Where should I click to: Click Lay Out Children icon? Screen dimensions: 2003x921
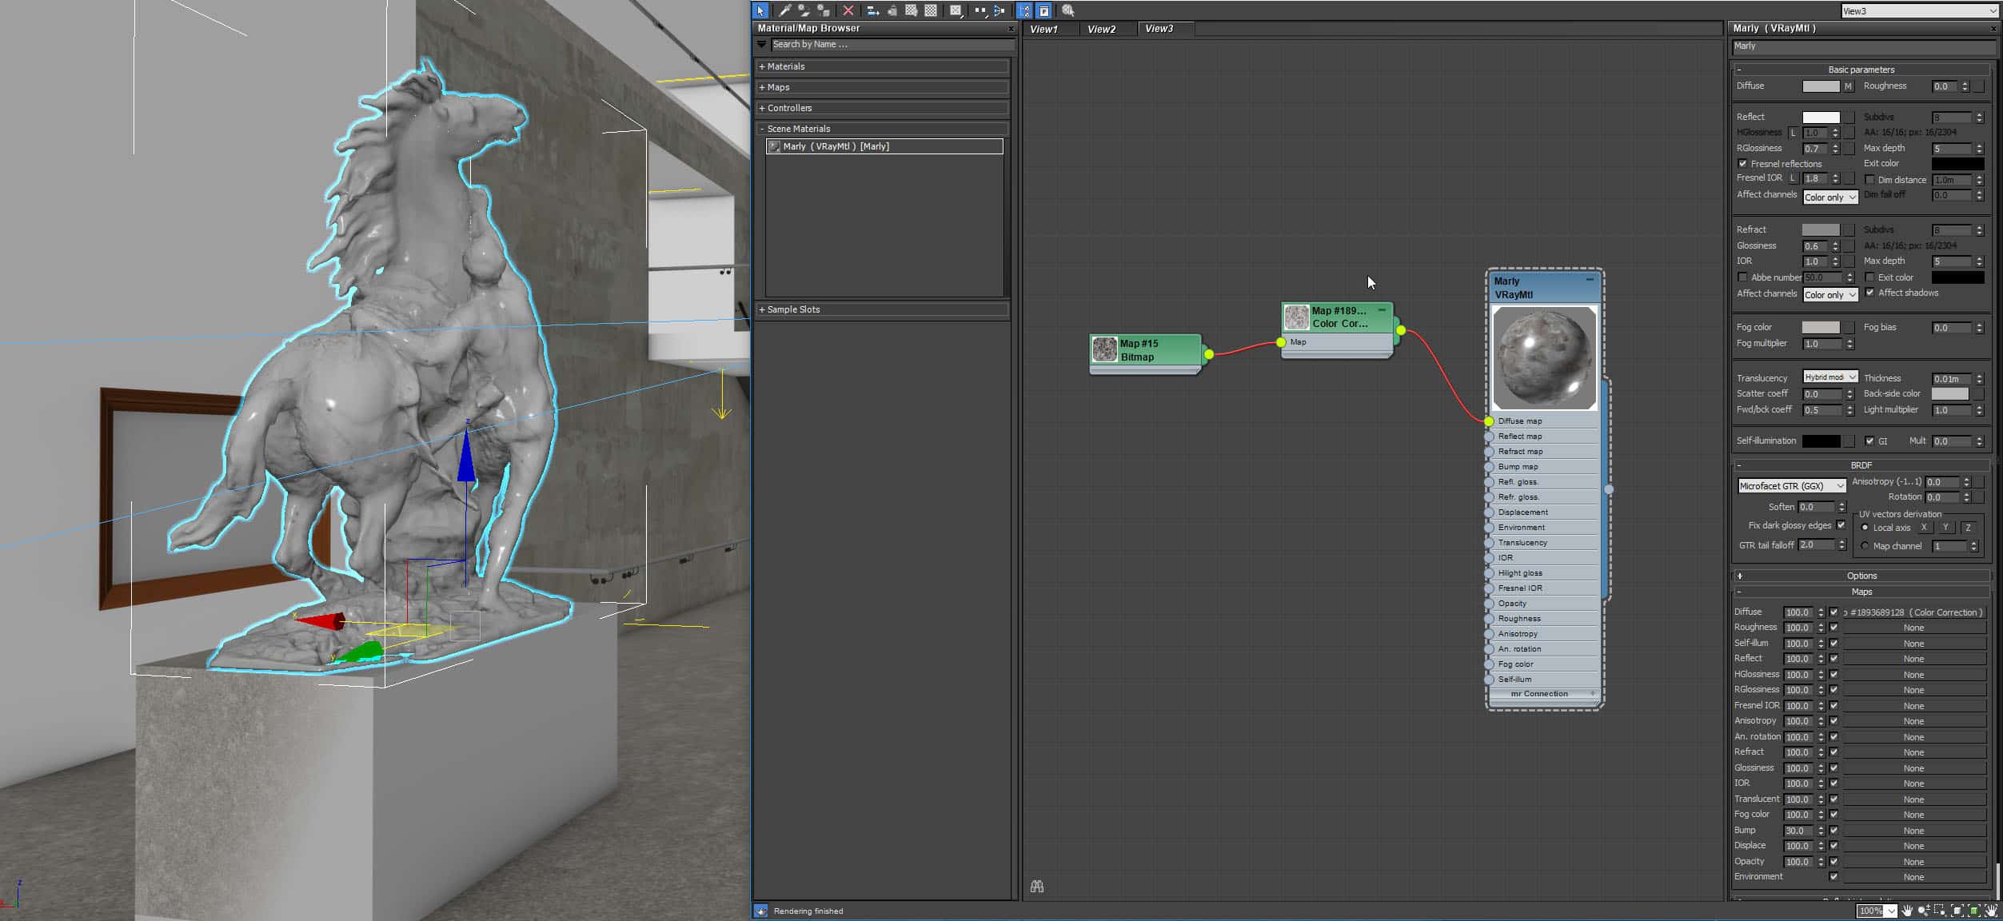[x=1000, y=10]
